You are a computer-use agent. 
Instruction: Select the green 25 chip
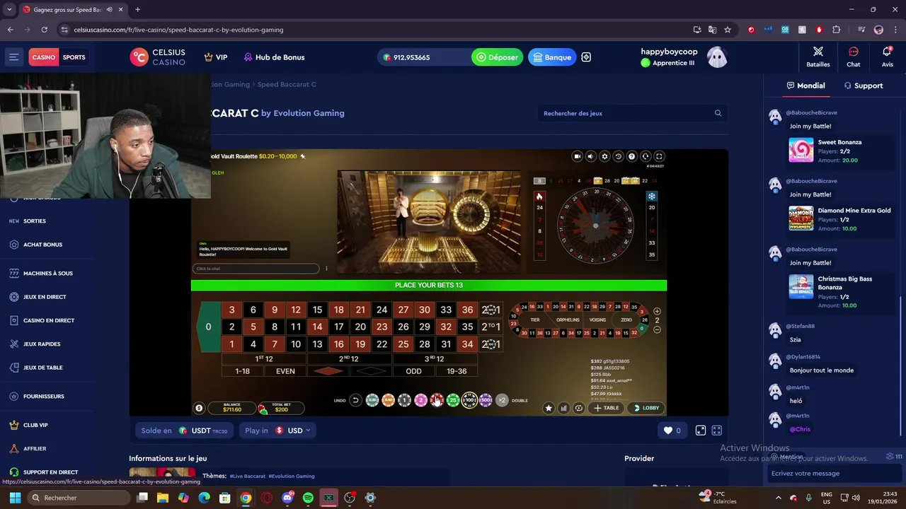coord(453,401)
